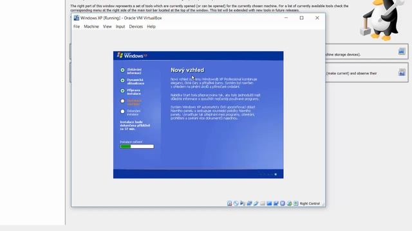The height and width of the screenshot is (231, 412).
Task: Open the File menu
Action: coord(77,26)
